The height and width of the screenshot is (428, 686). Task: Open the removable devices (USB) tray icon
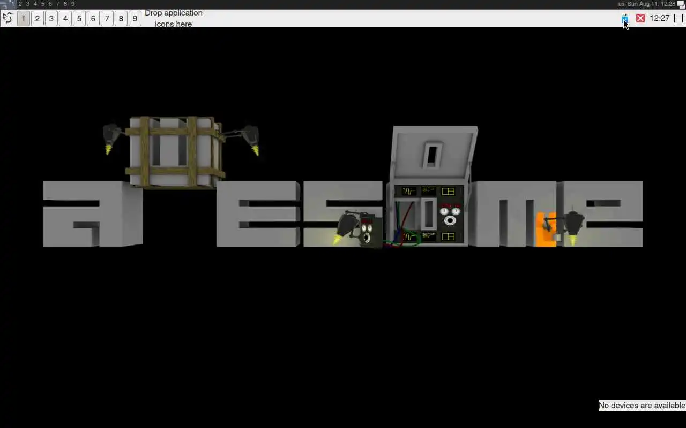pos(625,18)
